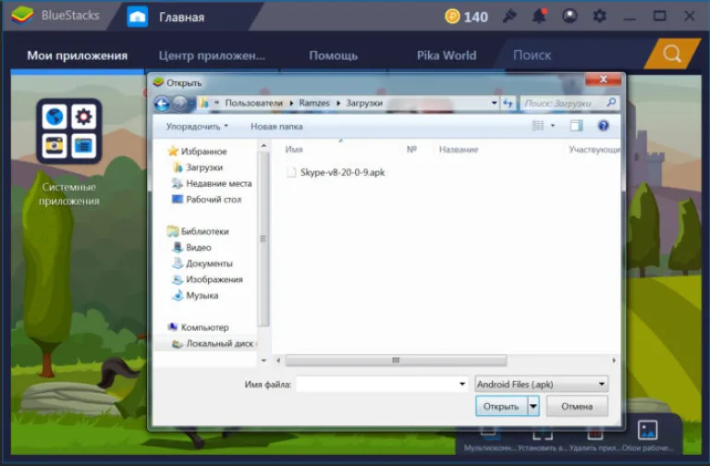
Task: Open the file manager system app icon
Action: pyautogui.click(x=83, y=145)
